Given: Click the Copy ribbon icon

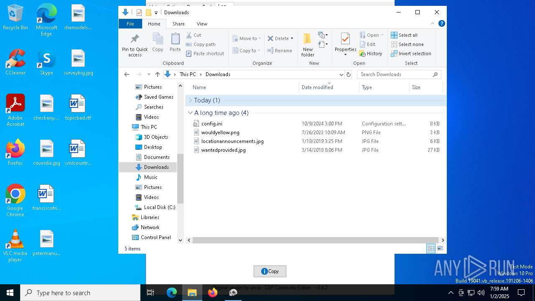Looking at the screenshot, I should (x=158, y=42).
